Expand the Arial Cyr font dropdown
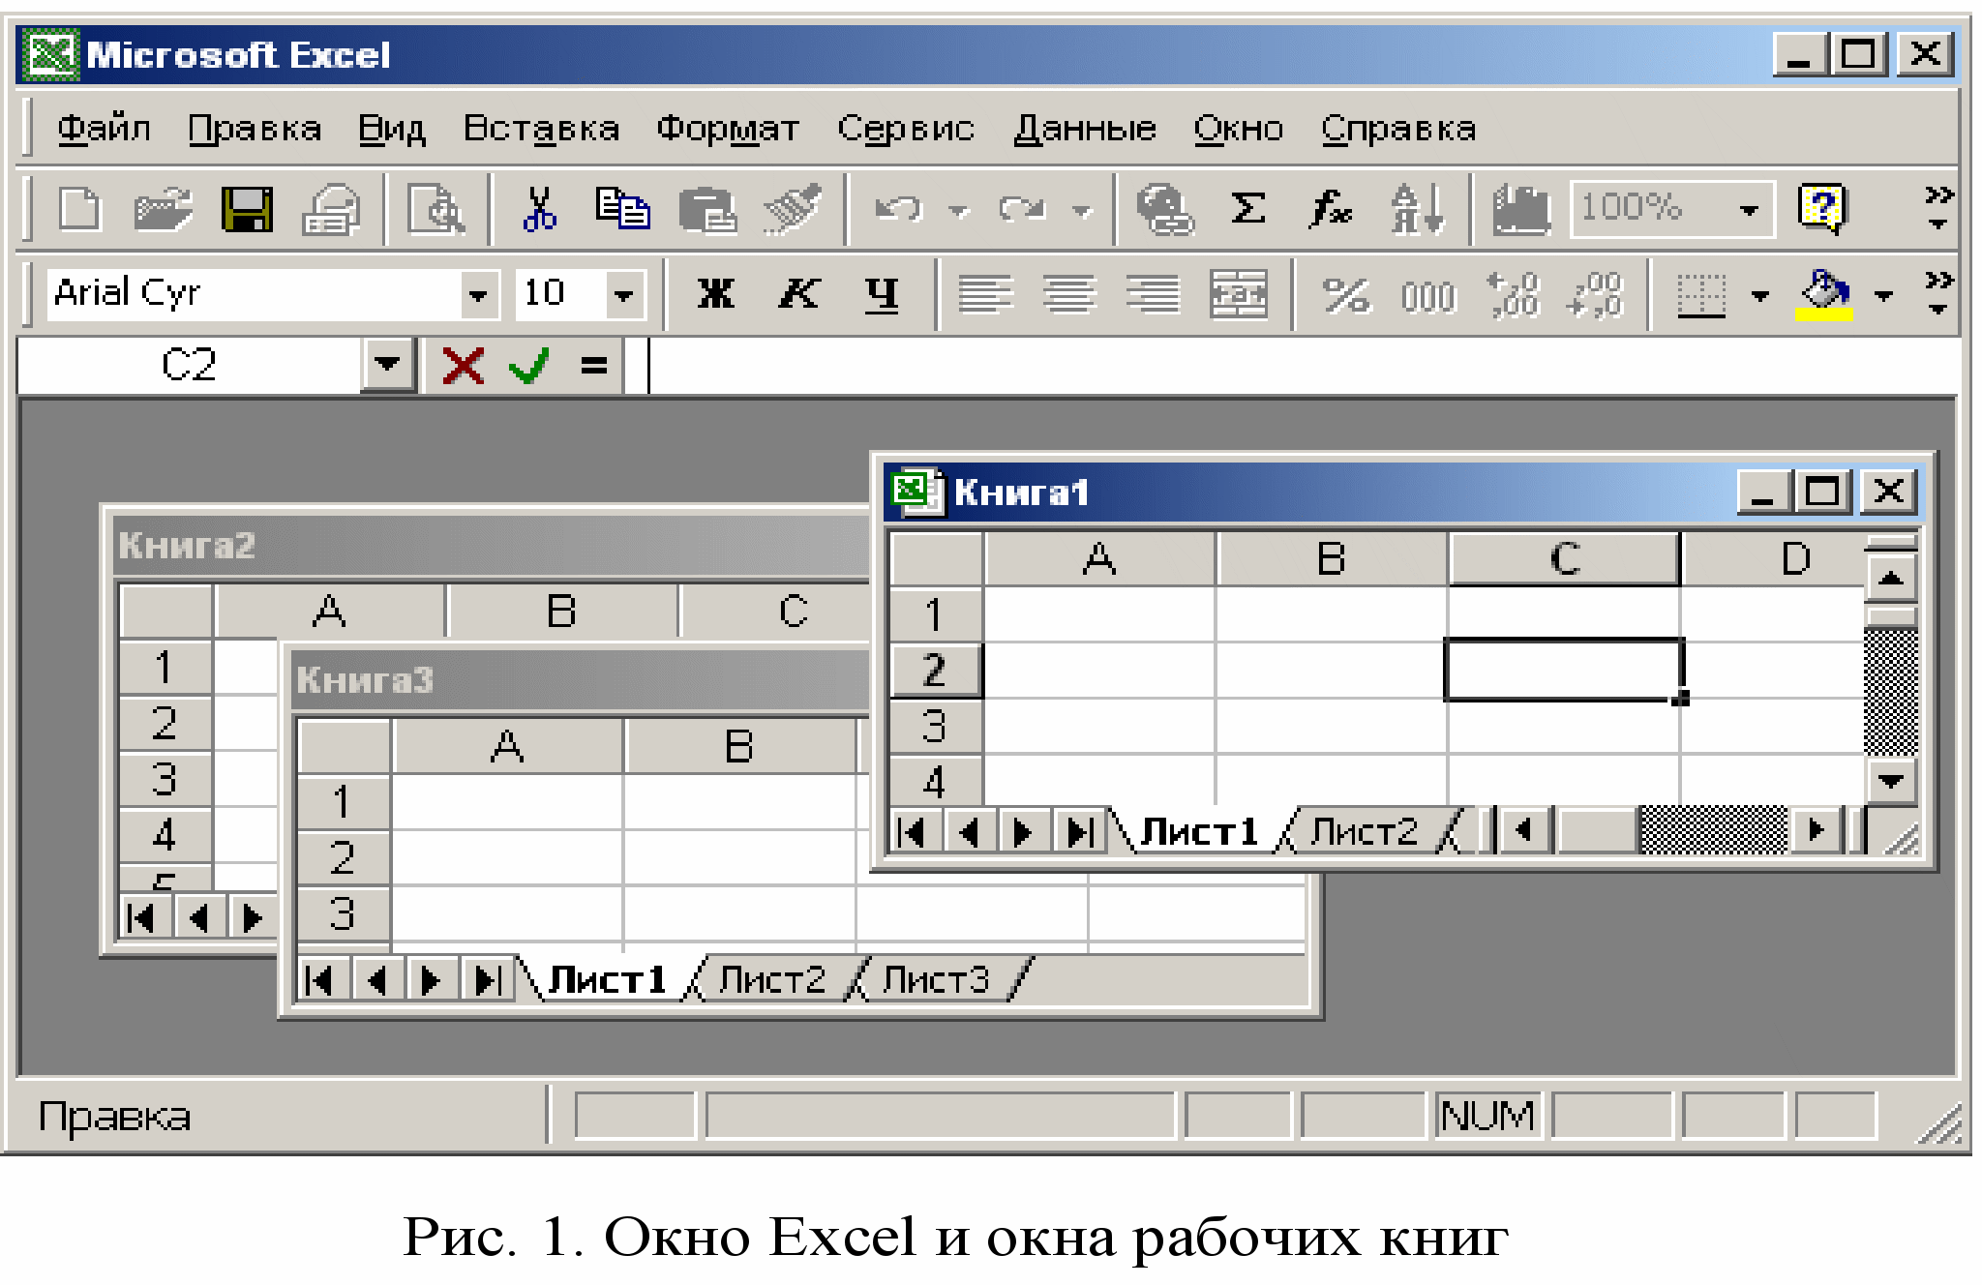The image size is (1982, 1285). [478, 294]
